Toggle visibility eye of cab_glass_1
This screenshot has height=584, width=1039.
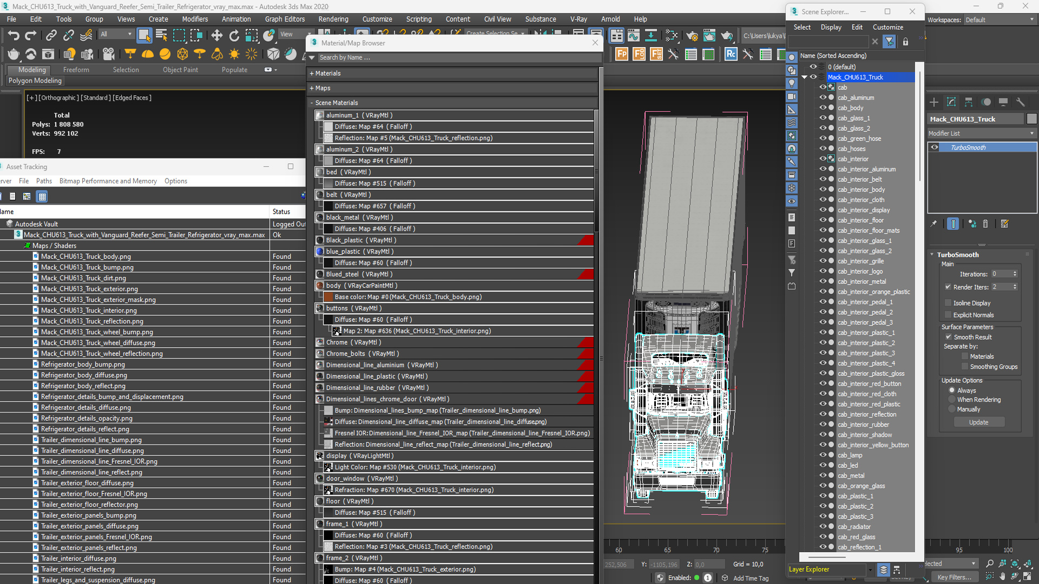[823, 118]
